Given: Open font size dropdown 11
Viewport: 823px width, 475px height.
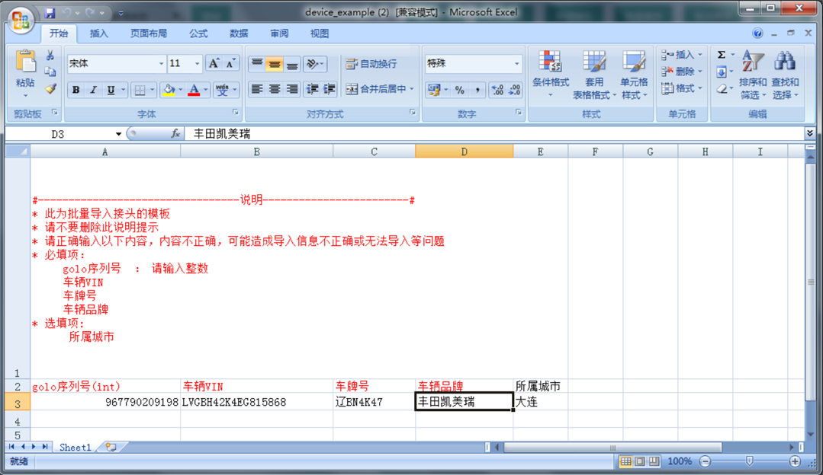Looking at the screenshot, I should (197, 64).
